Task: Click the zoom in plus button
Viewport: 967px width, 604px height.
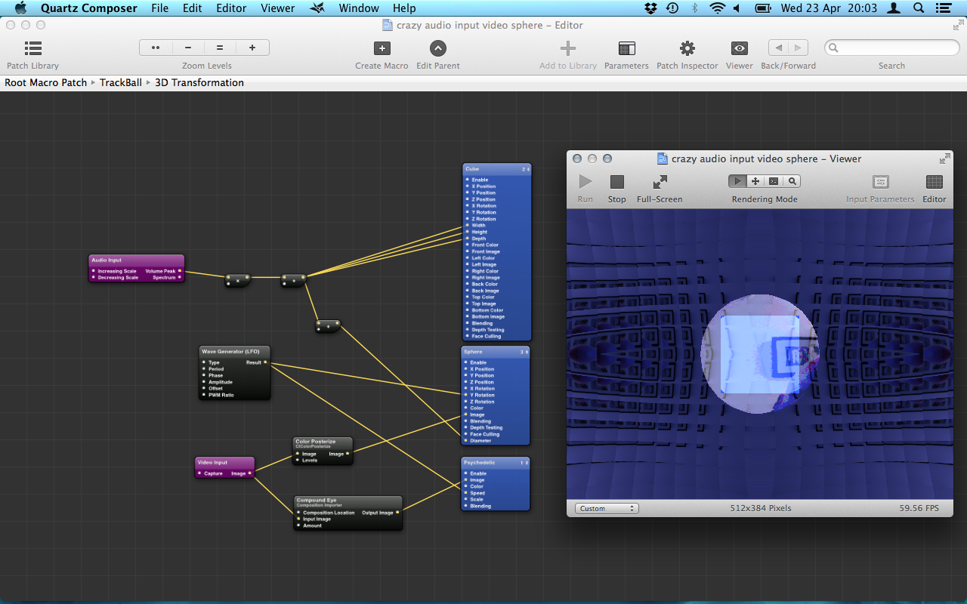Action: coord(252,48)
